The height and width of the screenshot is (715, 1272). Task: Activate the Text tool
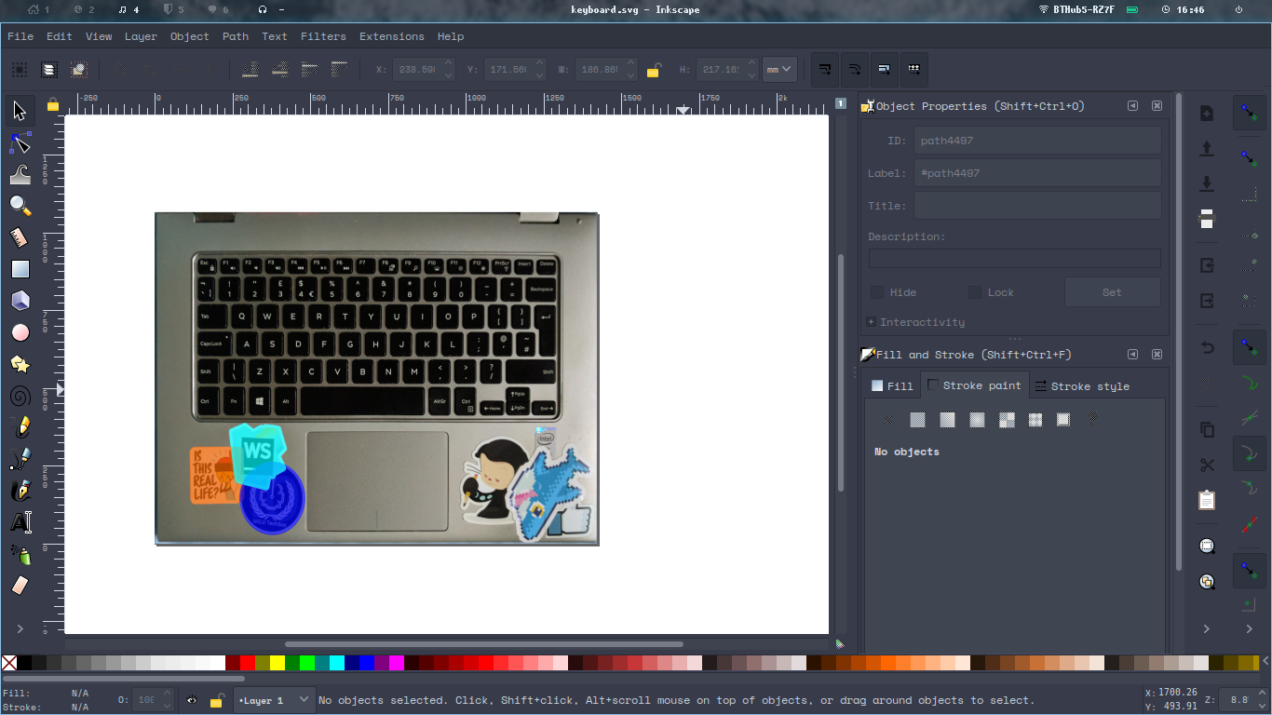(x=19, y=521)
